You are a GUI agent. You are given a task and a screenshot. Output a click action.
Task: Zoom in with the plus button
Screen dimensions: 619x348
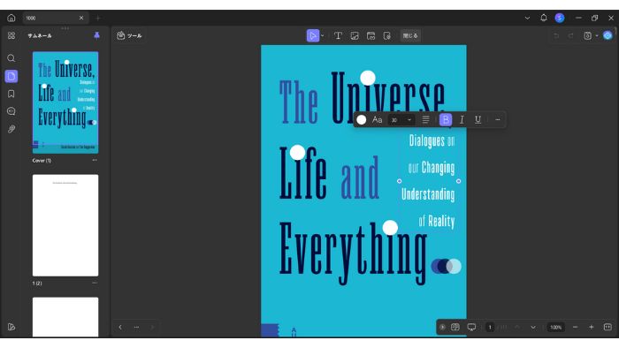(x=592, y=327)
